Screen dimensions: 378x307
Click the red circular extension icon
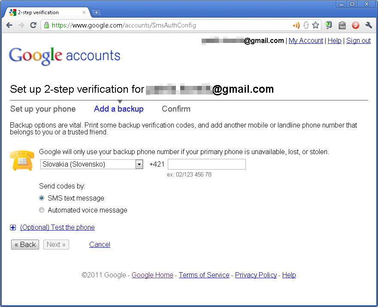pyautogui.click(x=355, y=25)
